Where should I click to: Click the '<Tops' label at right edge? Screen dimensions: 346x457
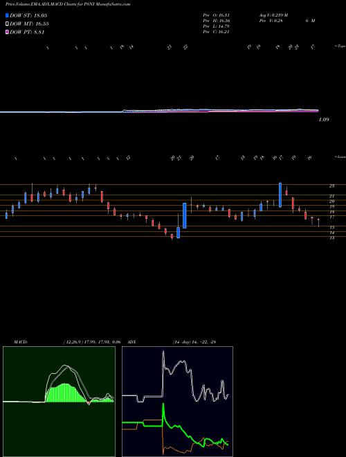point(340,46)
